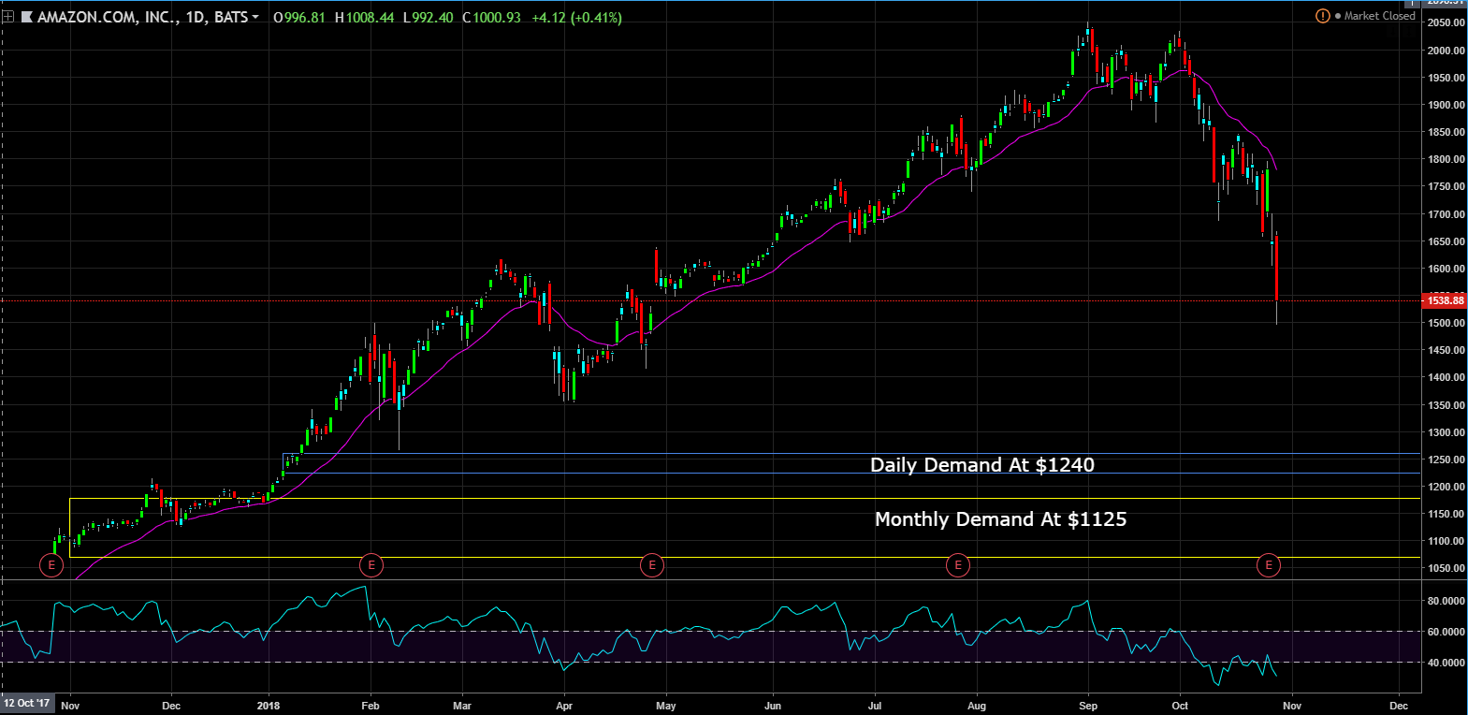The image size is (1468, 715).
Task: Open the AMAZON.COM, INC., 1D, BATS dropdown
Action: pos(148,17)
